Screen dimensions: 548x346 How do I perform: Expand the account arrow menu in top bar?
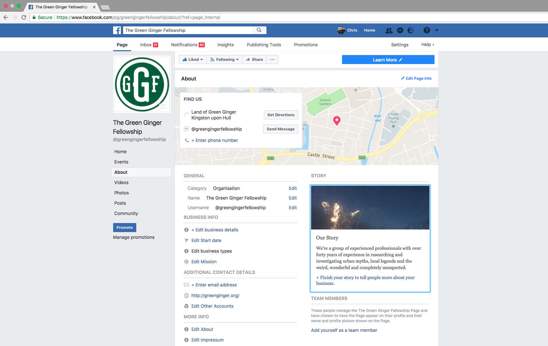(x=436, y=30)
